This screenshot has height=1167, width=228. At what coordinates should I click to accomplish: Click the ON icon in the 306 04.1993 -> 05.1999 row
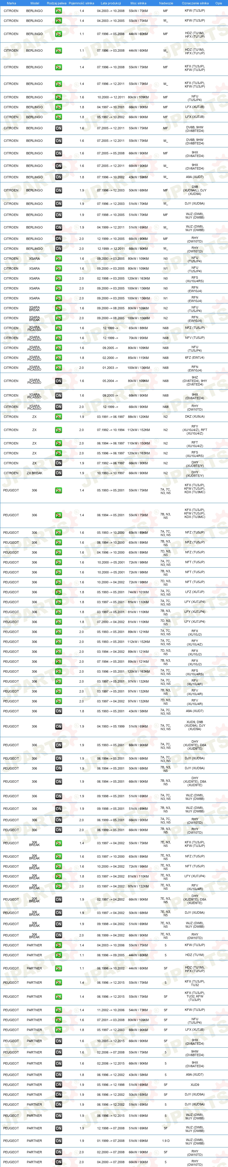pos(58,726)
